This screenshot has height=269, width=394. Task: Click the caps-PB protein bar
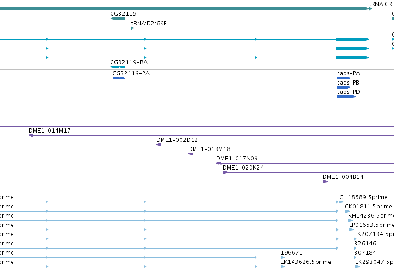(x=344, y=87)
